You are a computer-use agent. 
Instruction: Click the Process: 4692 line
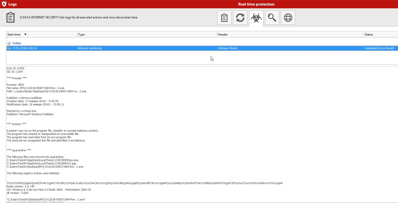15,85
